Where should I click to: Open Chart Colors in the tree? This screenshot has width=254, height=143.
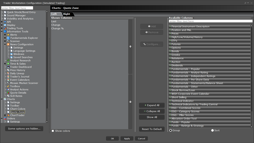click(x=18, y=109)
